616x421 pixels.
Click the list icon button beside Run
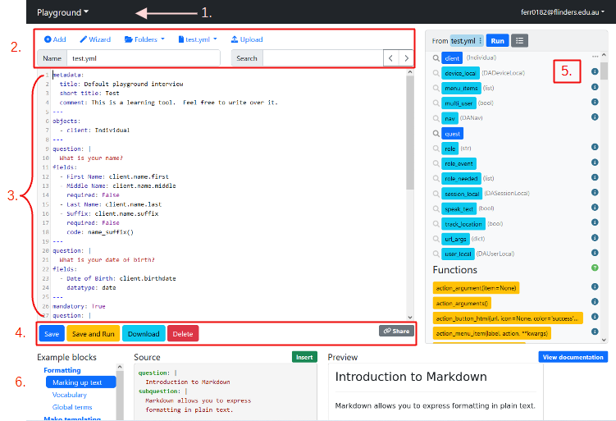520,40
